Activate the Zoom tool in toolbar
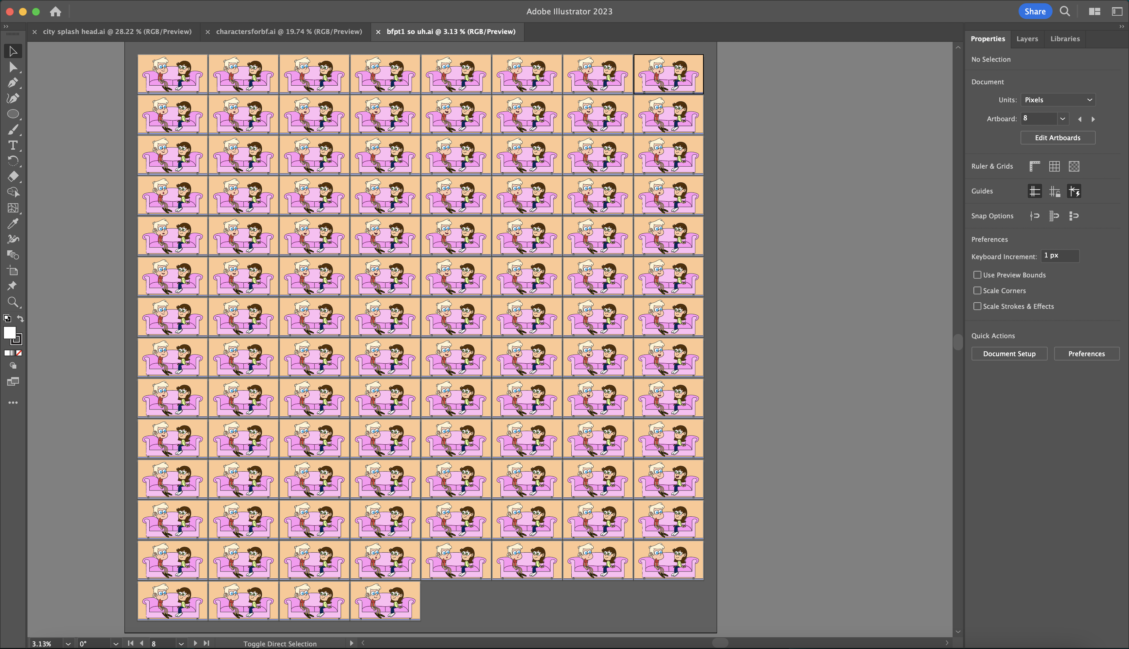Image resolution: width=1129 pixels, height=649 pixels. click(x=13, y=302)
